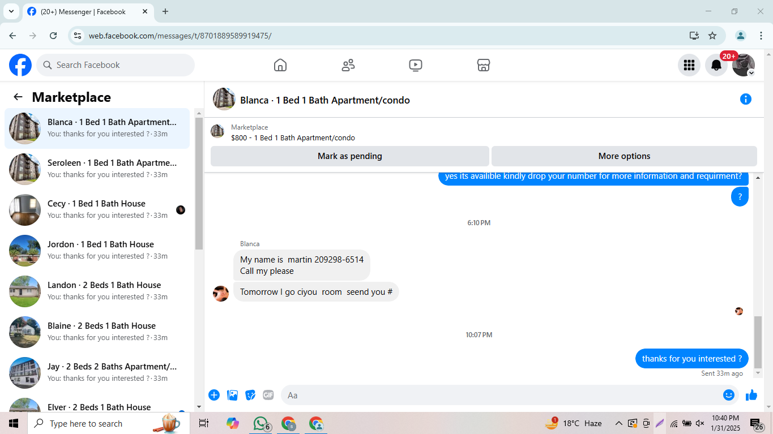The image size is (773, 434).
Task: Open the 18°C Haze weather widget
Action: pos(574,423)
